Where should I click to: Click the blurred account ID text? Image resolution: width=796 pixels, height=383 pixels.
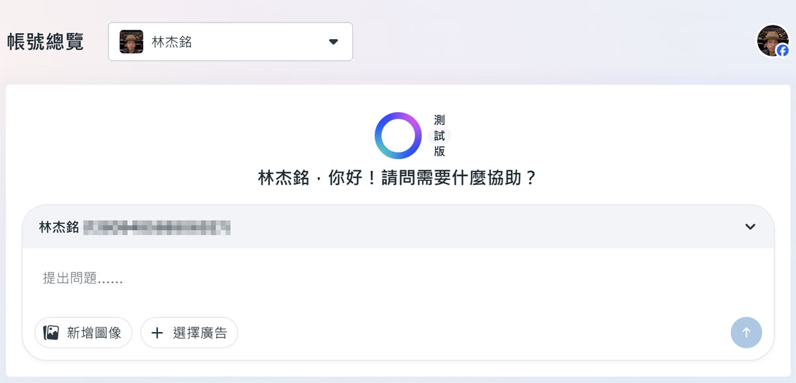pos(157,227)
